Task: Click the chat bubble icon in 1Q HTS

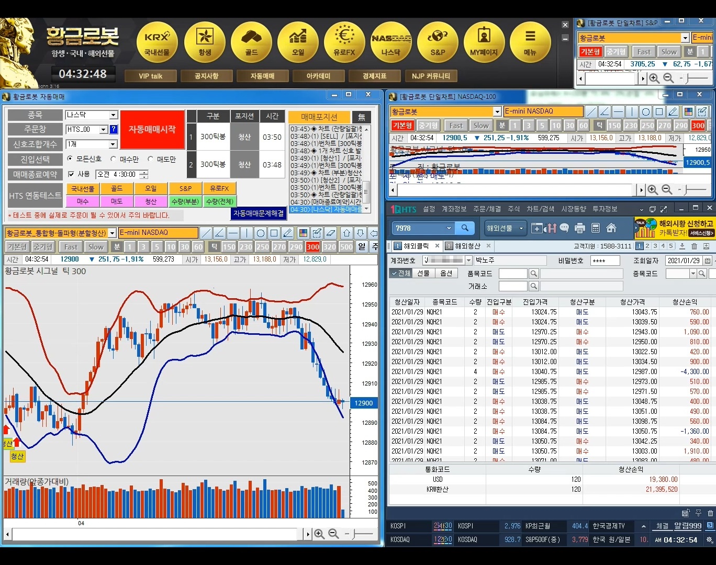Action: point(564,228)
